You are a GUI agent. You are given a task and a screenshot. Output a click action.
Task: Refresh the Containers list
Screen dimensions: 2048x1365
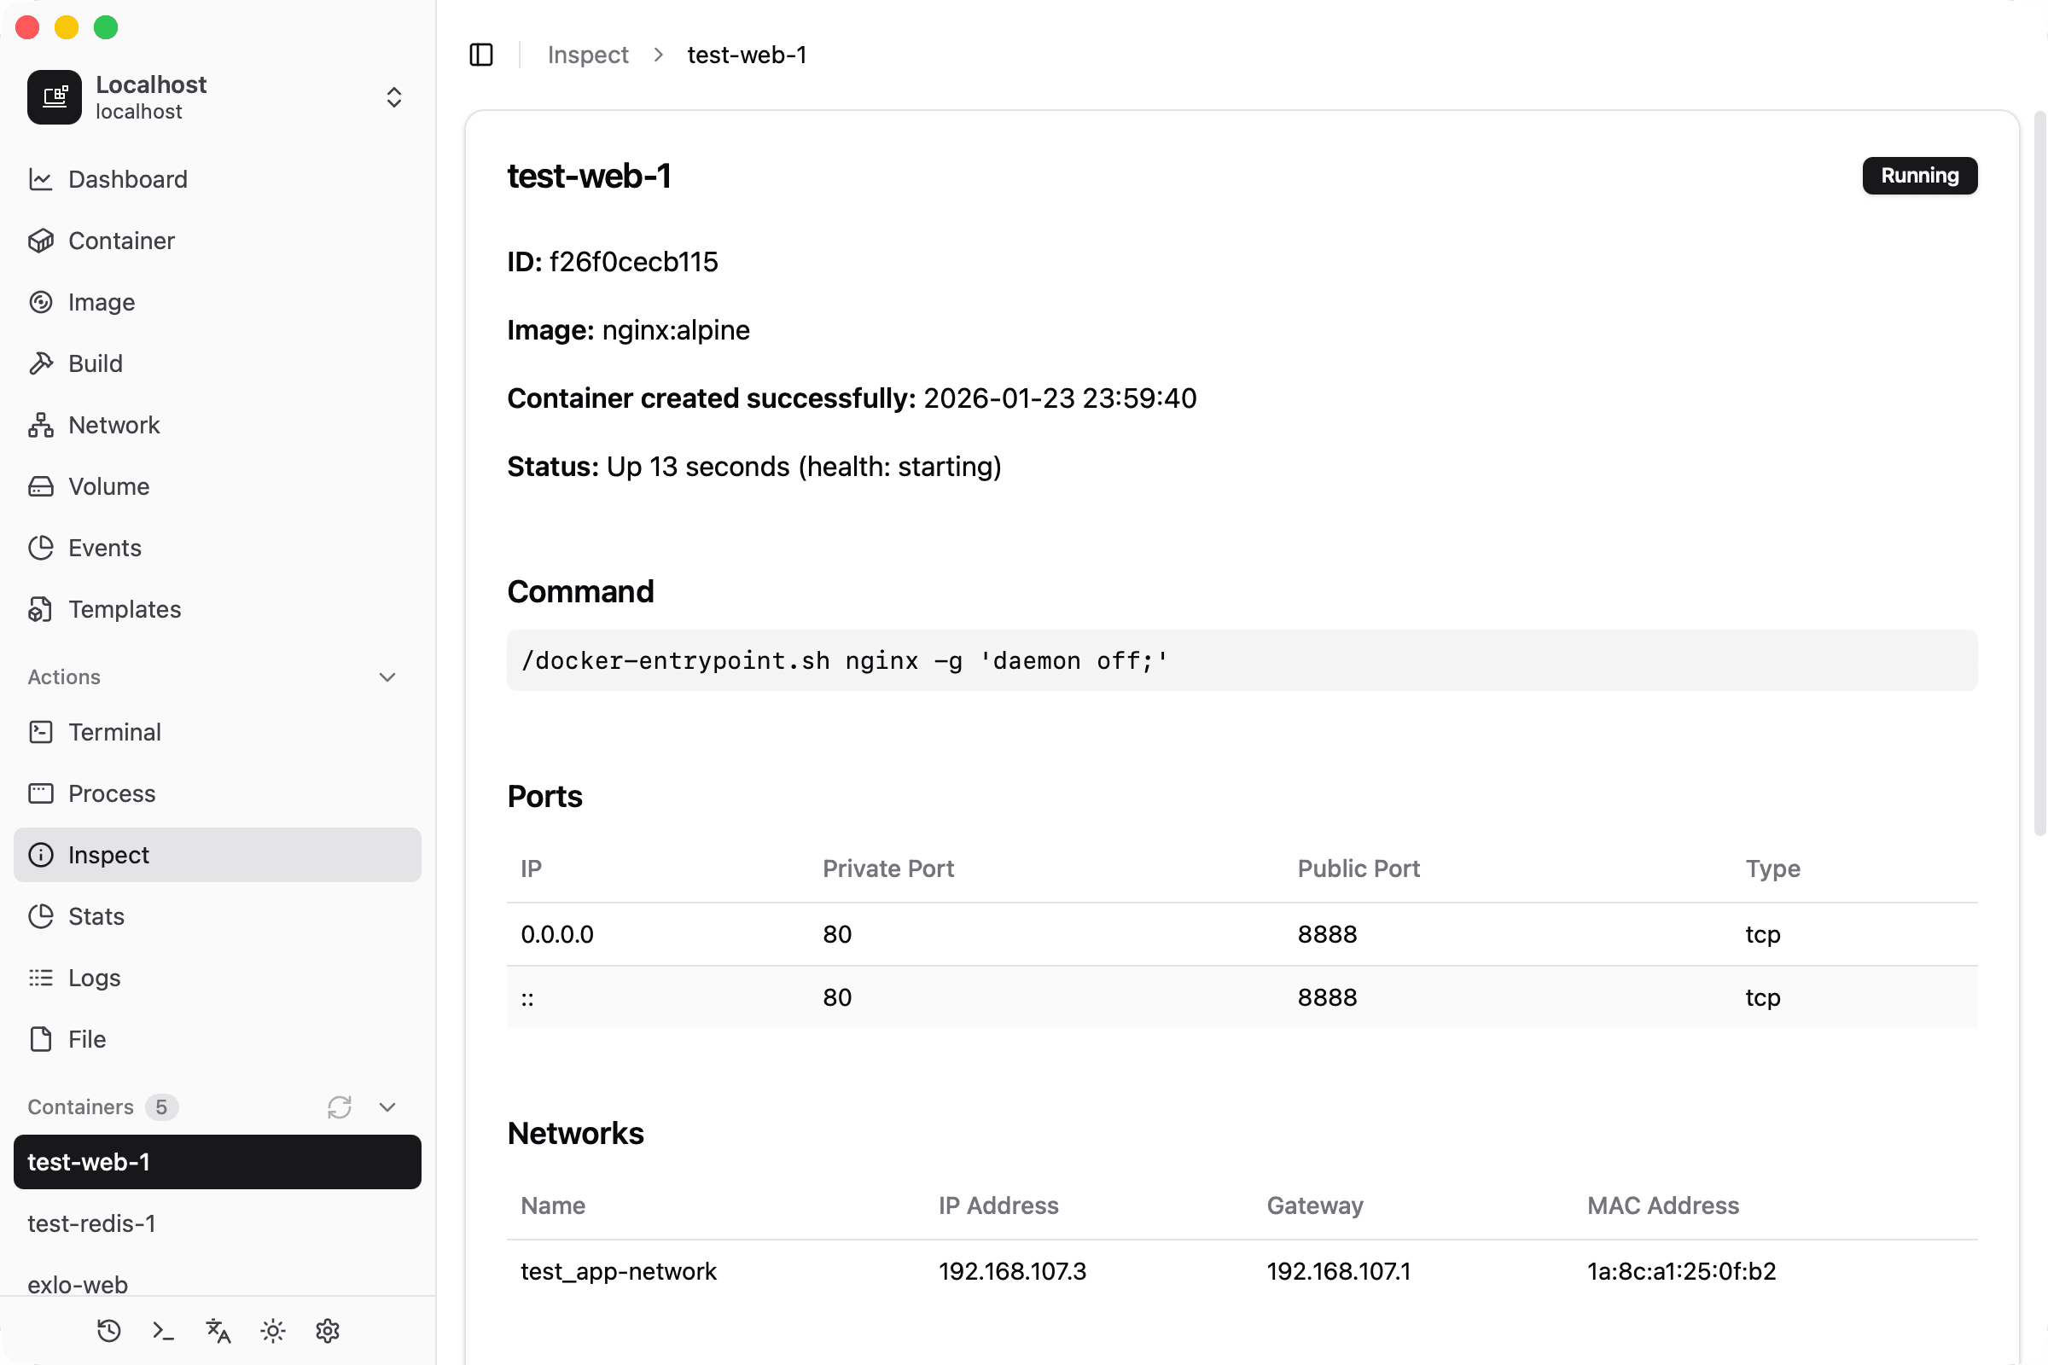(340, 1107)
